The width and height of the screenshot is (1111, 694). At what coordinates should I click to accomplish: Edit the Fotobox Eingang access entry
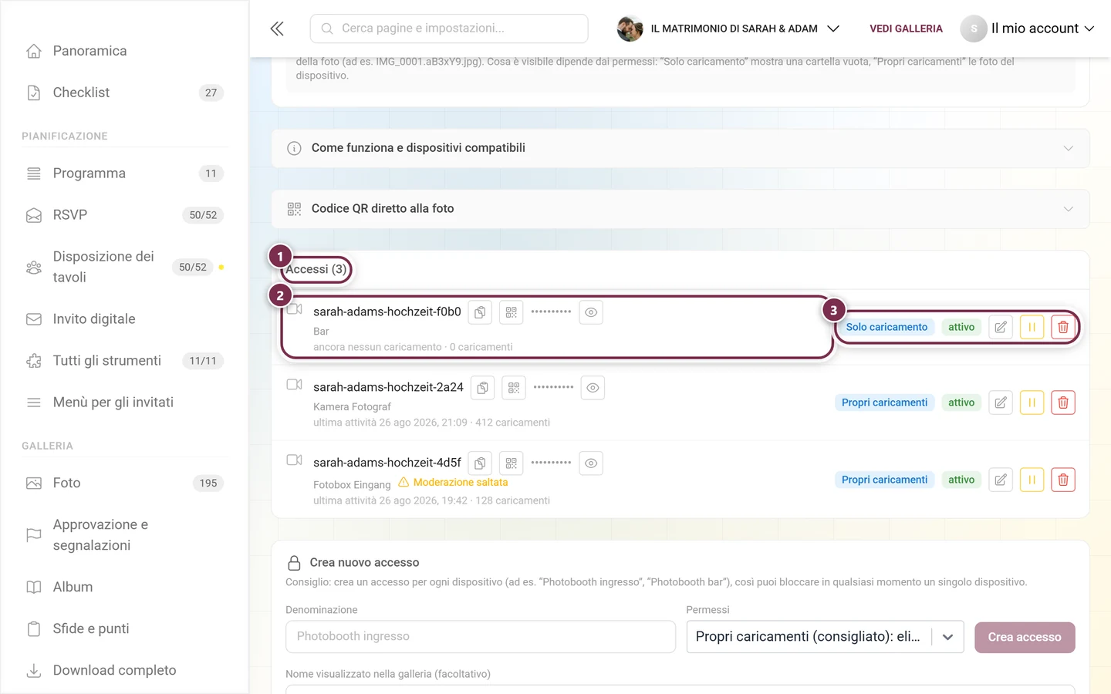1001,480
